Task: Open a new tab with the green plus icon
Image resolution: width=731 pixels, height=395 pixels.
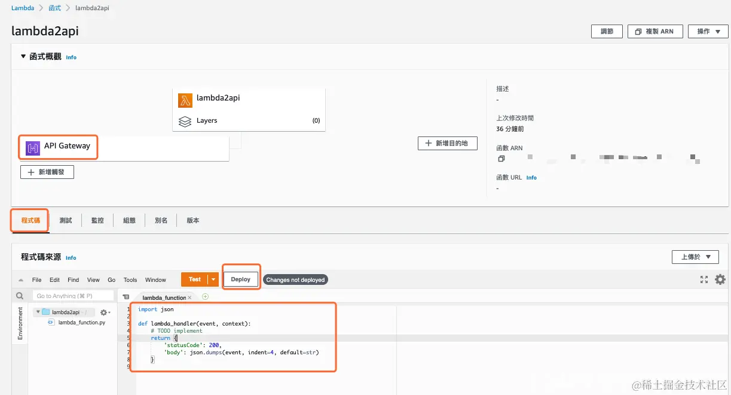Action: [x=206, y=296]
